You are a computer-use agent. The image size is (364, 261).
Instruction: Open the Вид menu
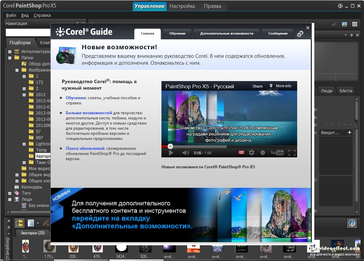point(25,15)
